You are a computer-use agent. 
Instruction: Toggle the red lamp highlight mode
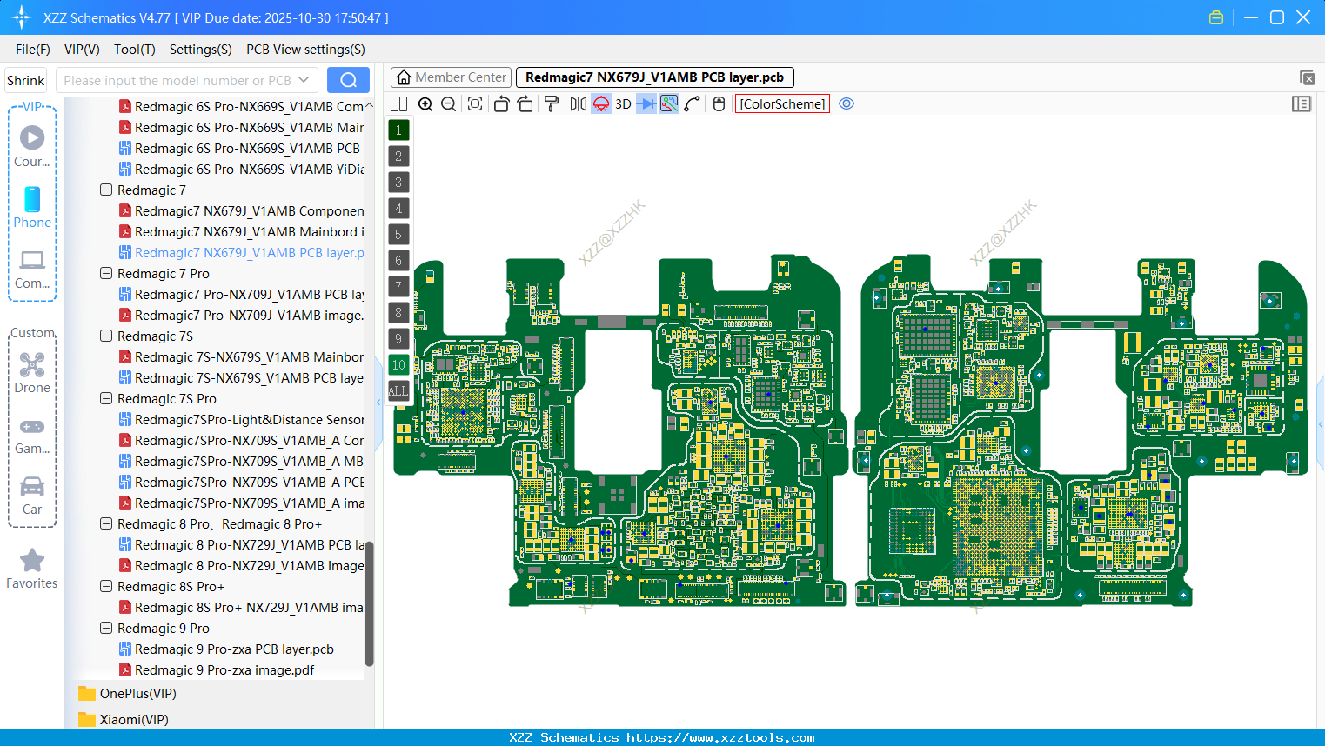point(599,103)
